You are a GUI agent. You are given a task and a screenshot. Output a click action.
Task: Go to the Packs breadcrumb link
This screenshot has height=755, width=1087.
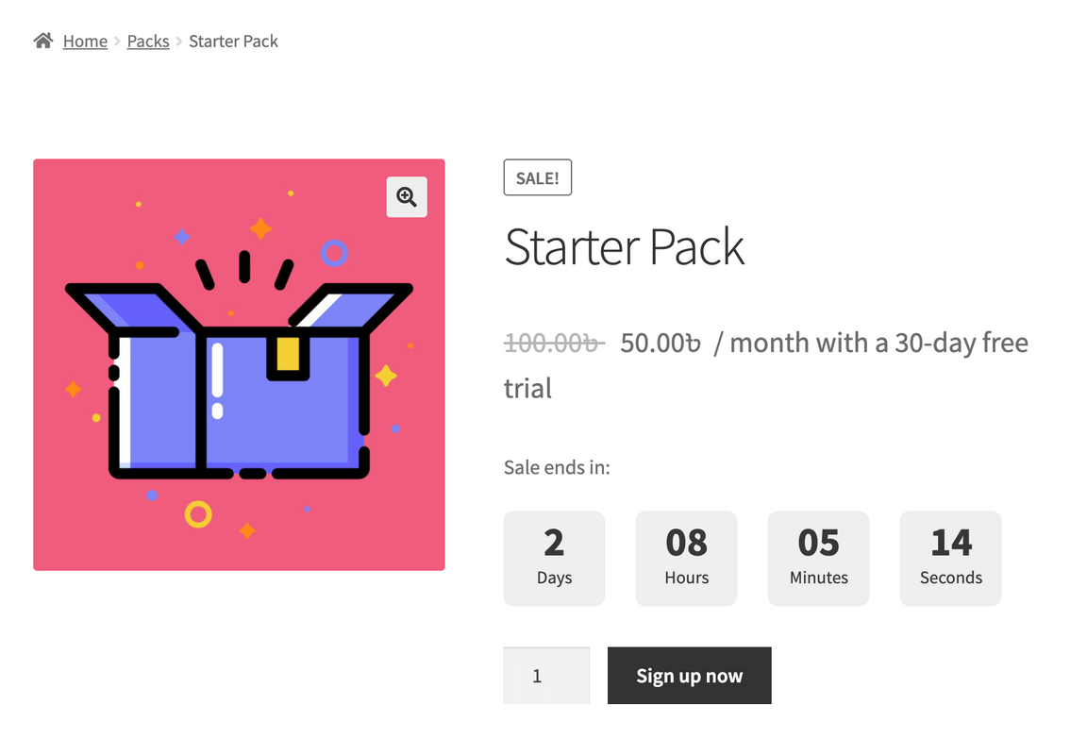coord(148,42)
